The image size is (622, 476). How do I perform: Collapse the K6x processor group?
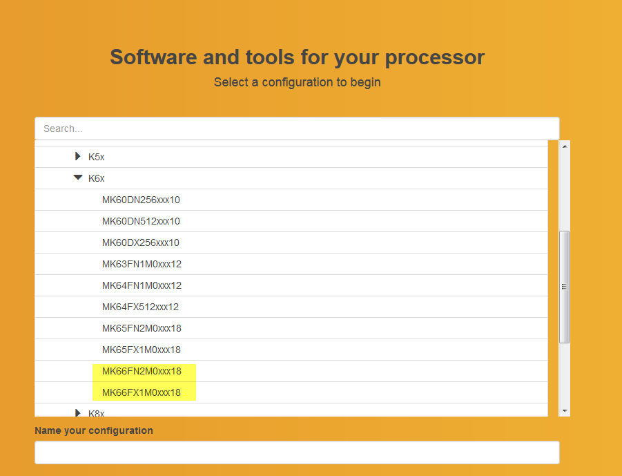tap(78, 178)
